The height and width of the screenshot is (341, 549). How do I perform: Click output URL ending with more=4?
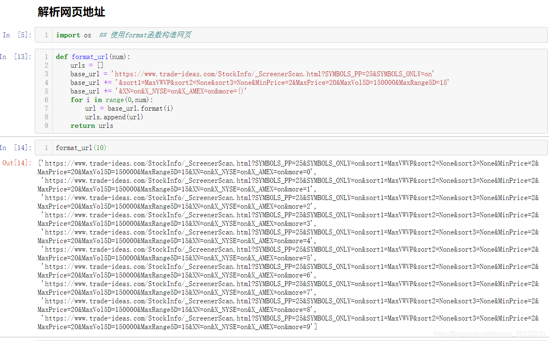[x=288, y=236]
